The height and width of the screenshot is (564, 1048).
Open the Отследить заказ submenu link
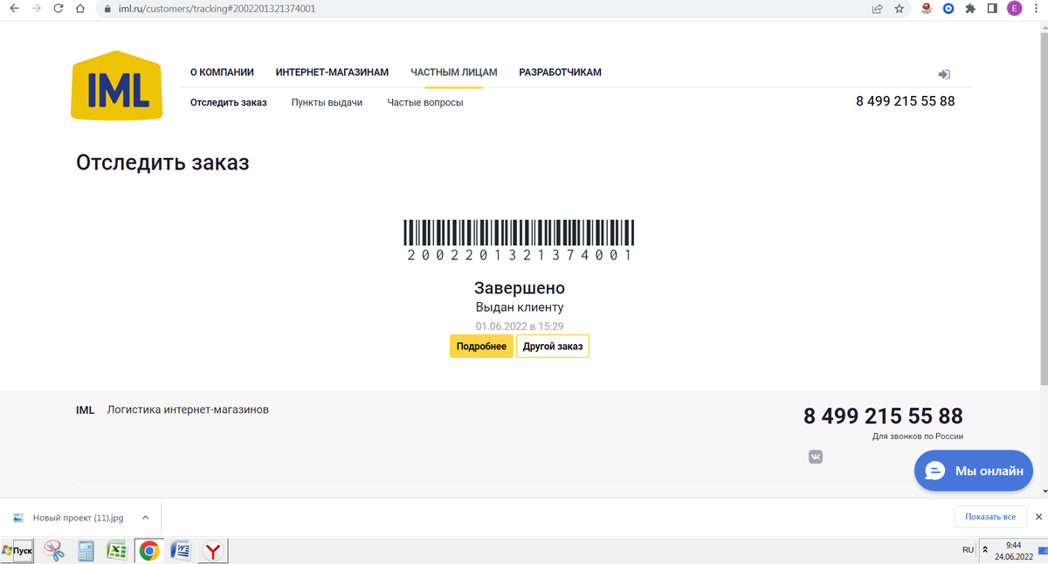pyautogui.click(x=229, y=102)
